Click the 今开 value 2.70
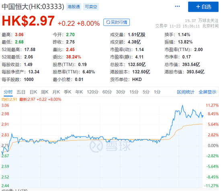221x191 pixels. (x=70, y=35)
